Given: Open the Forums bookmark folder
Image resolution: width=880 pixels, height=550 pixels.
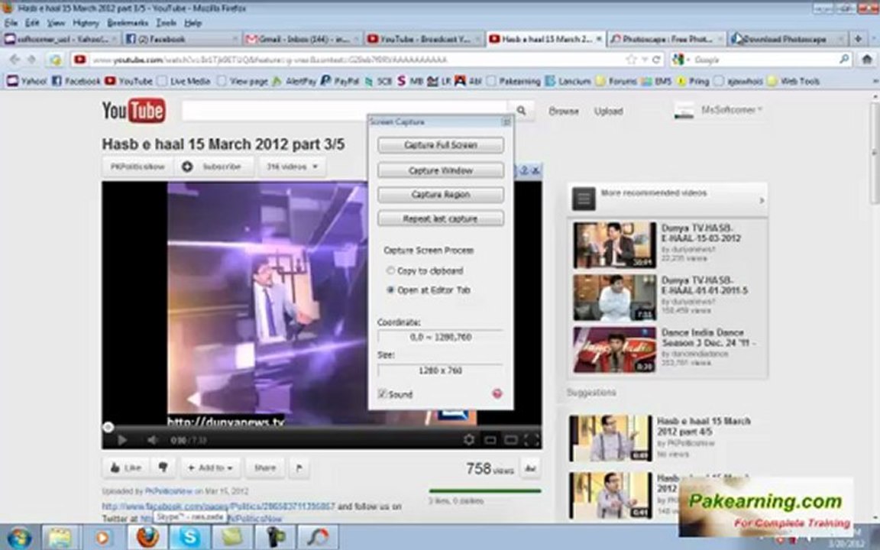Looking at the screenshot, I should click(616, 82).
